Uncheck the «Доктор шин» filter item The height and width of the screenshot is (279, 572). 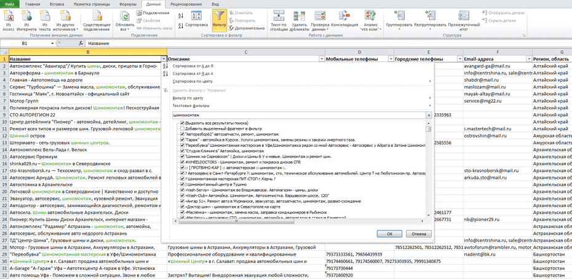point(183,206)
